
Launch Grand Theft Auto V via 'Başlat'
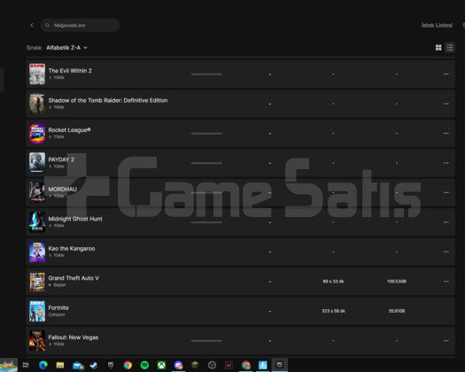tap(58, 285)
